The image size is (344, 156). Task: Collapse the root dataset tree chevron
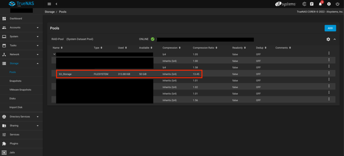click(54, 54)
